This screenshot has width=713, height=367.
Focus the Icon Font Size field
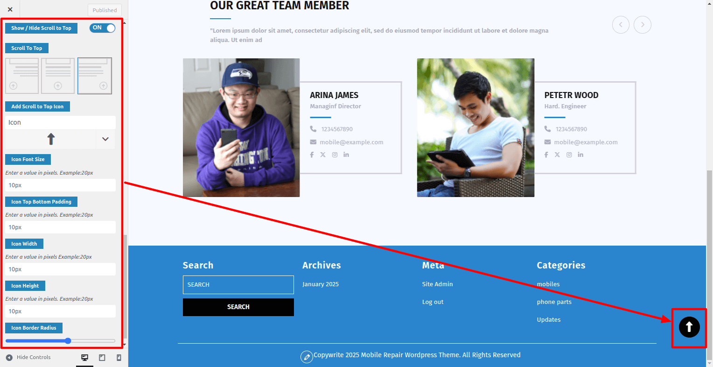(61, 185)
